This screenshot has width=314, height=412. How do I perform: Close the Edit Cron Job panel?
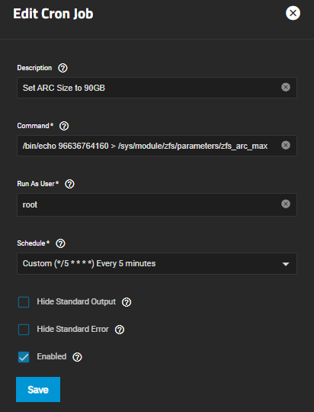[x=293, y=13]
